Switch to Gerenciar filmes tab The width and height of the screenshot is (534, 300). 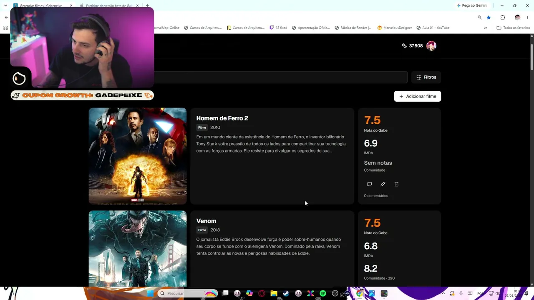(x=43, y=6)
